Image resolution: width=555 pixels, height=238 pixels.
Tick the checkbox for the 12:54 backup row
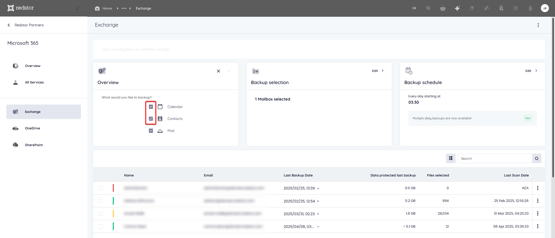pos(101,201)
